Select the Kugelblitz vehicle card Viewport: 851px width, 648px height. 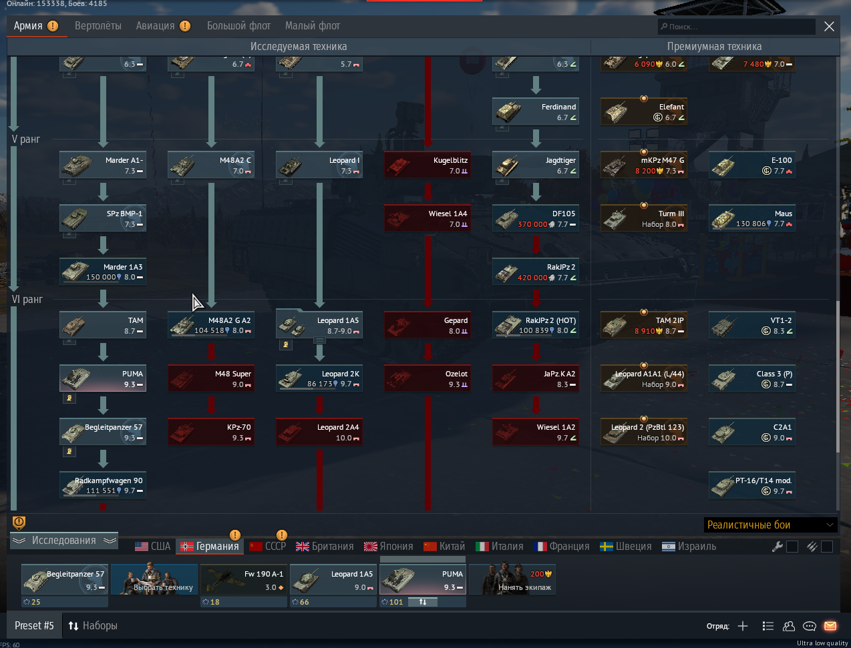(428, 165)
